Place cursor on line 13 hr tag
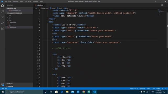The height and width of the screenshot is (94, 168). coord(55,39)
